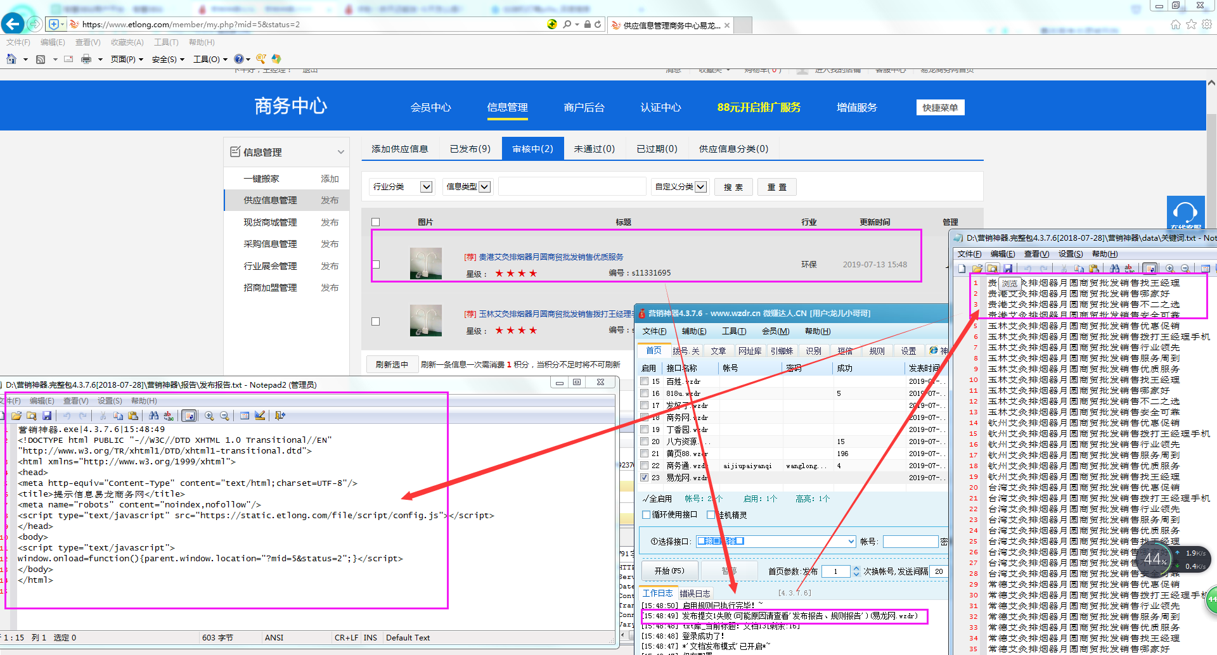Screen dimensions: 1217x655
Task: Expand the 选择接口 combo box
Action: [851, 542]
